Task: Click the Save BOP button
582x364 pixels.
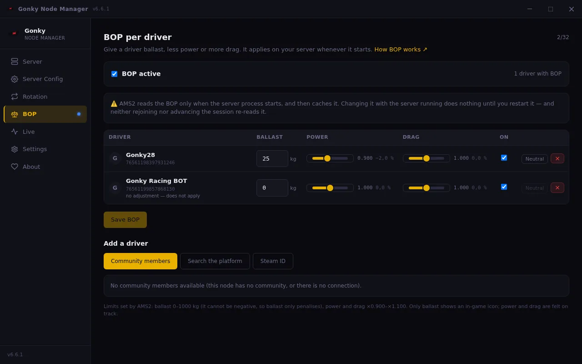Action: (x=125, y=220)
